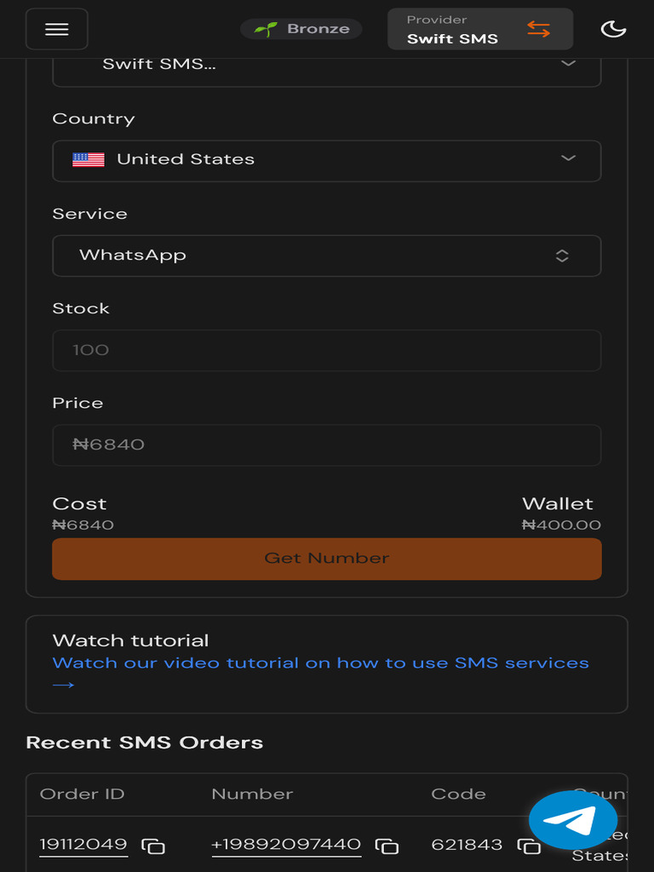Open the hamburger menu
Screen dimensions: 654x872
point(56,29)
